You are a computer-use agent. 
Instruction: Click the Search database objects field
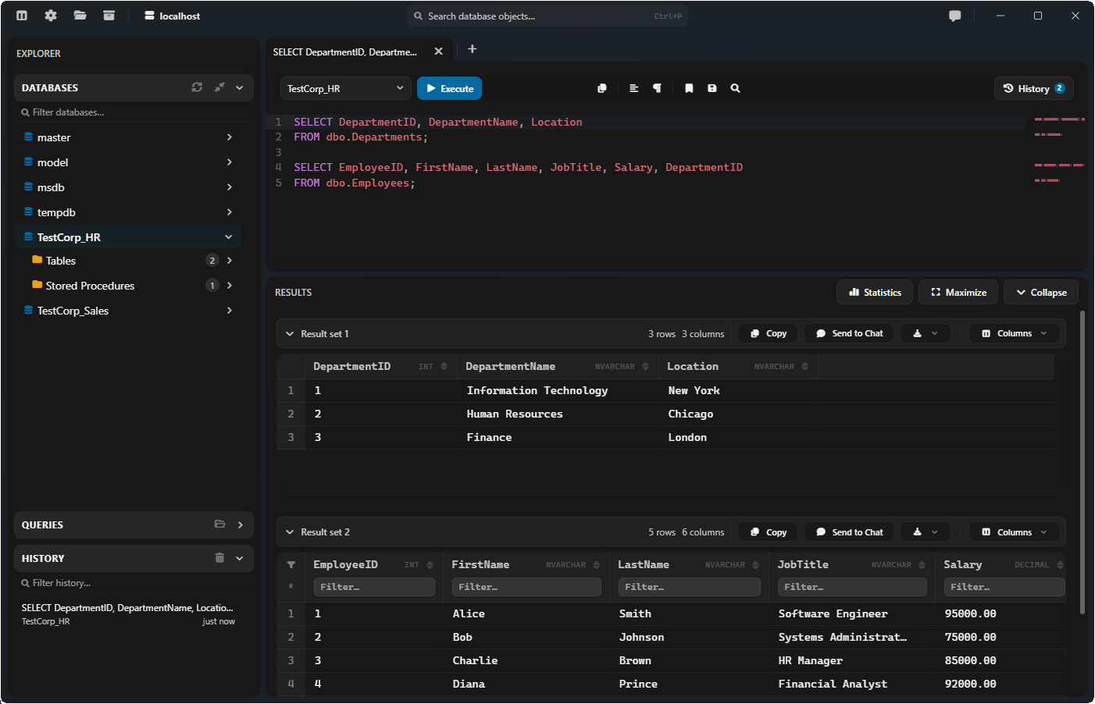[x=547, y=16]
